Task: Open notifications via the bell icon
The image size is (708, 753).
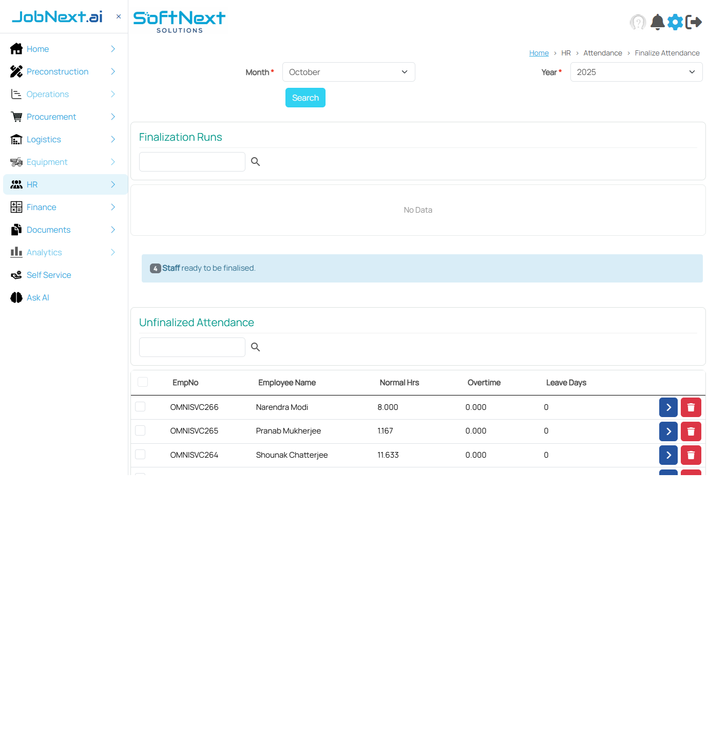Action: click(657, 22)
